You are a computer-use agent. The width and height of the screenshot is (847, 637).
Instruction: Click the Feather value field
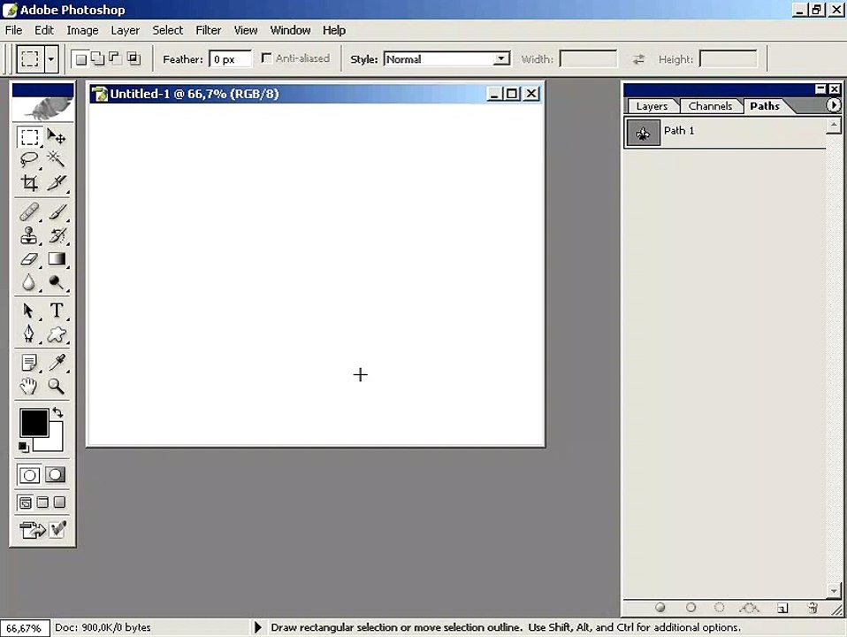[230, 59]
